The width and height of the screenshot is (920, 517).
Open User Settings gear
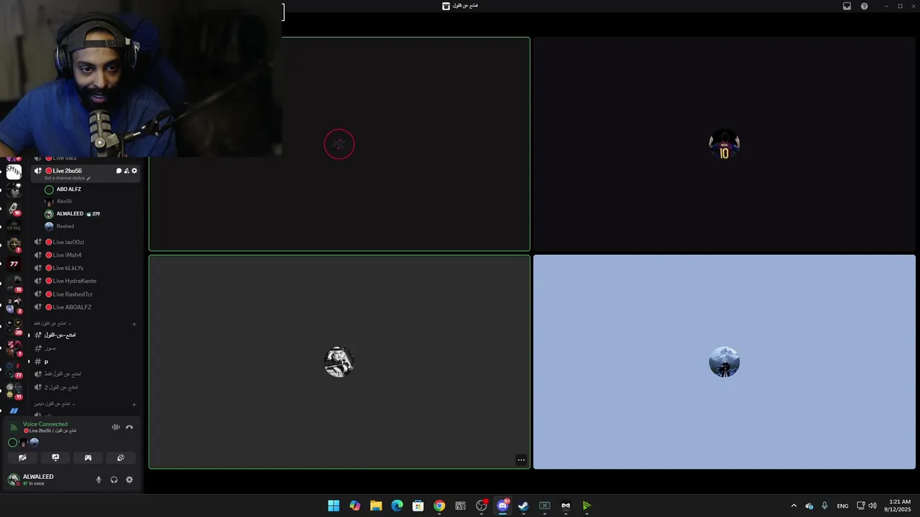(x=129, y=480)
